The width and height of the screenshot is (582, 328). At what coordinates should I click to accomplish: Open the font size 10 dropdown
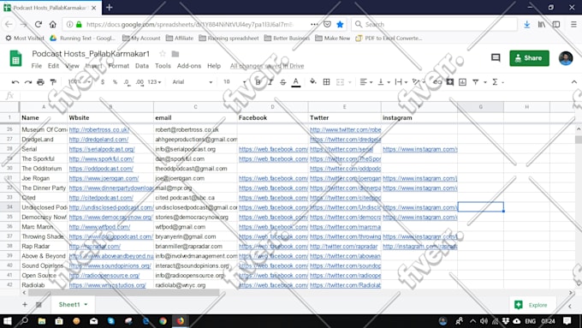click(235, 82)
